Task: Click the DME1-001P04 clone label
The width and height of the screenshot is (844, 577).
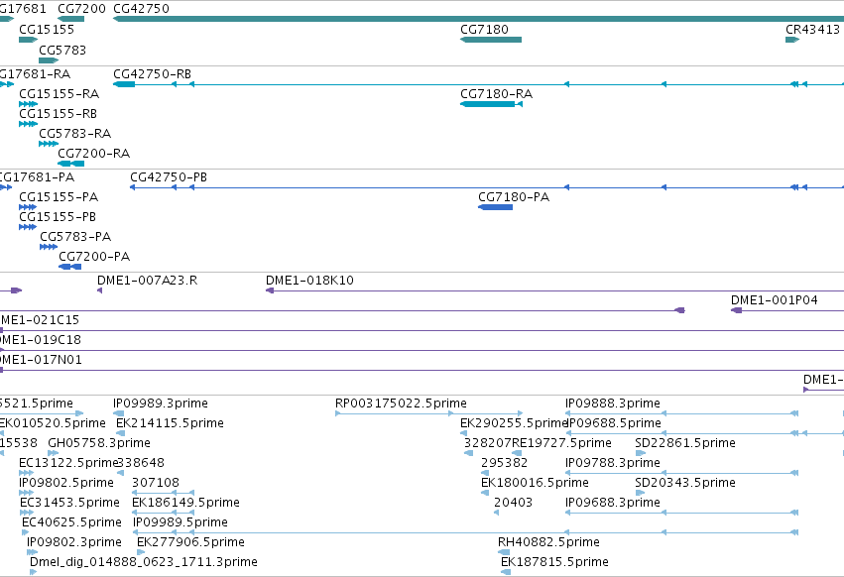Action: coord(774,300)
